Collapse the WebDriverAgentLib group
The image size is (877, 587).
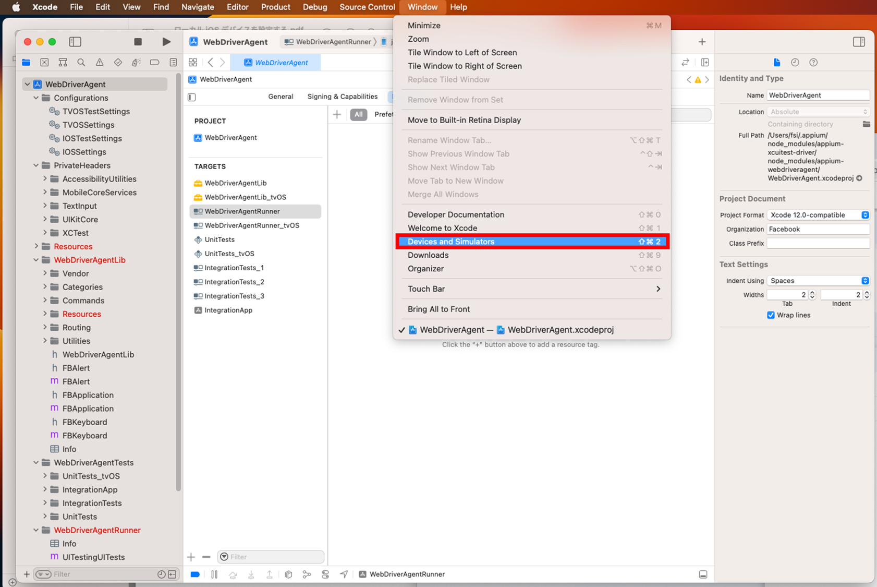coord(36,260)
